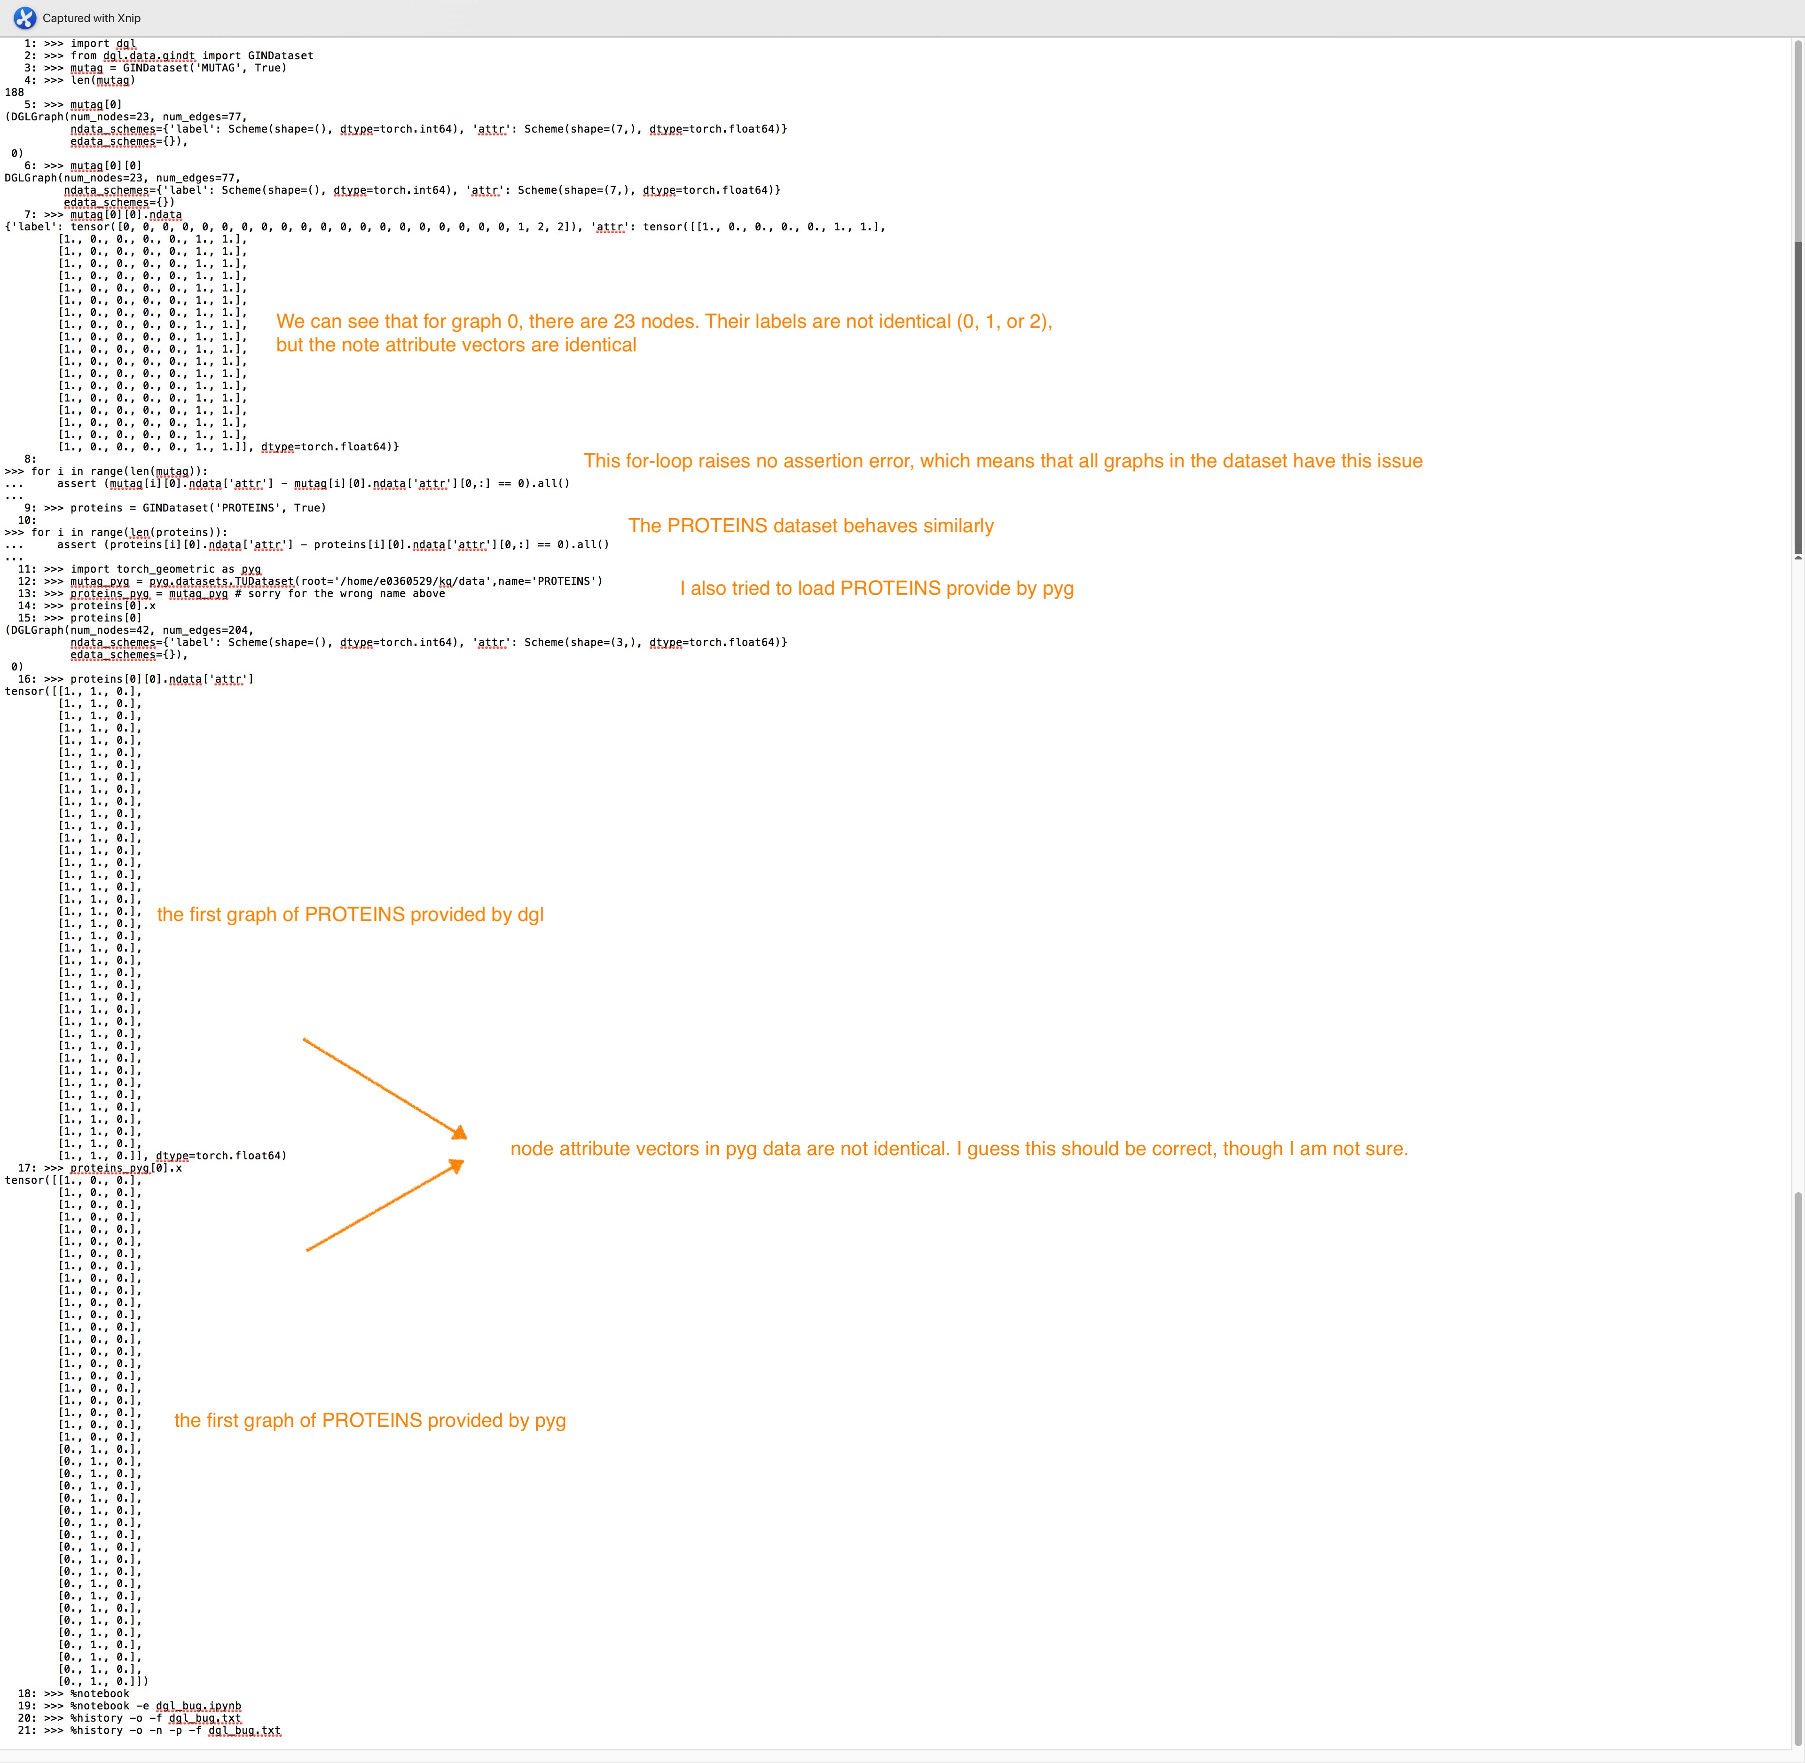Click the '188' output value

coord(14,93)
